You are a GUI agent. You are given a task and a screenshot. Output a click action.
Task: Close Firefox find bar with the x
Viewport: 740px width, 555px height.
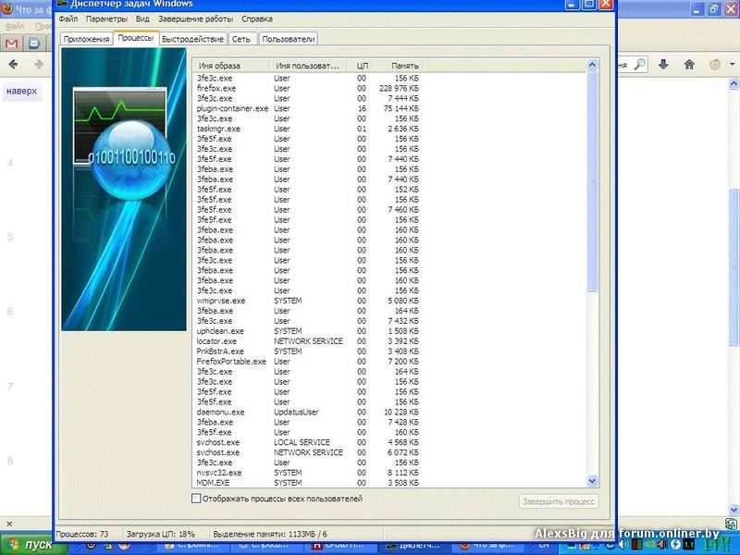[x=9, y=524]
